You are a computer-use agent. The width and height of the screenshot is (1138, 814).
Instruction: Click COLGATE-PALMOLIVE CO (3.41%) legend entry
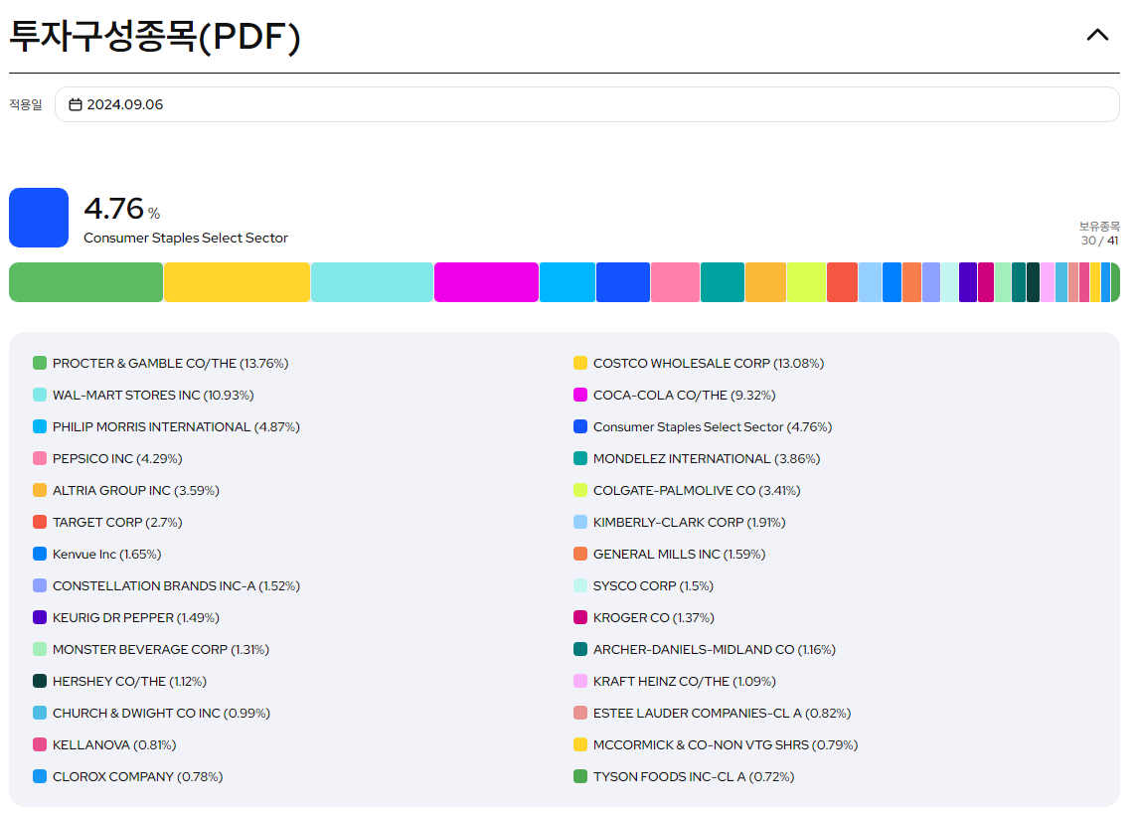tap(687, 490)
